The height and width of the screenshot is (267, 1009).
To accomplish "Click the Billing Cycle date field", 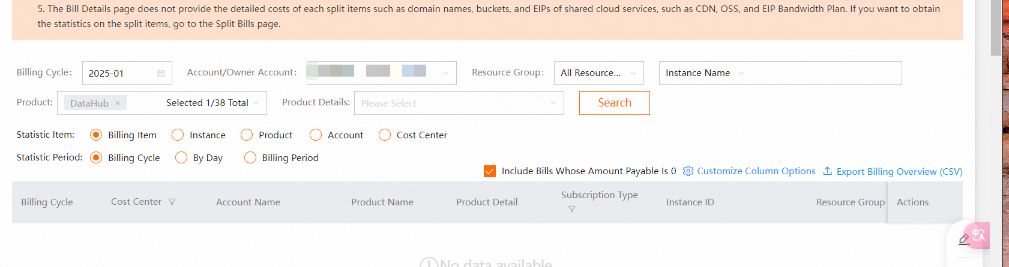I will 120,73.
